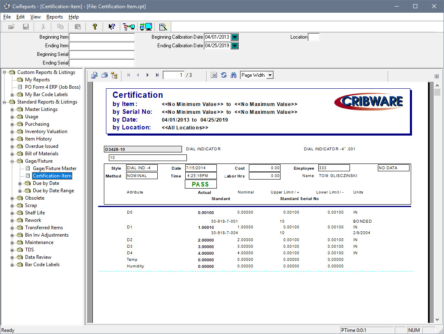Stop report loading with the stop icon

[214, 75]
